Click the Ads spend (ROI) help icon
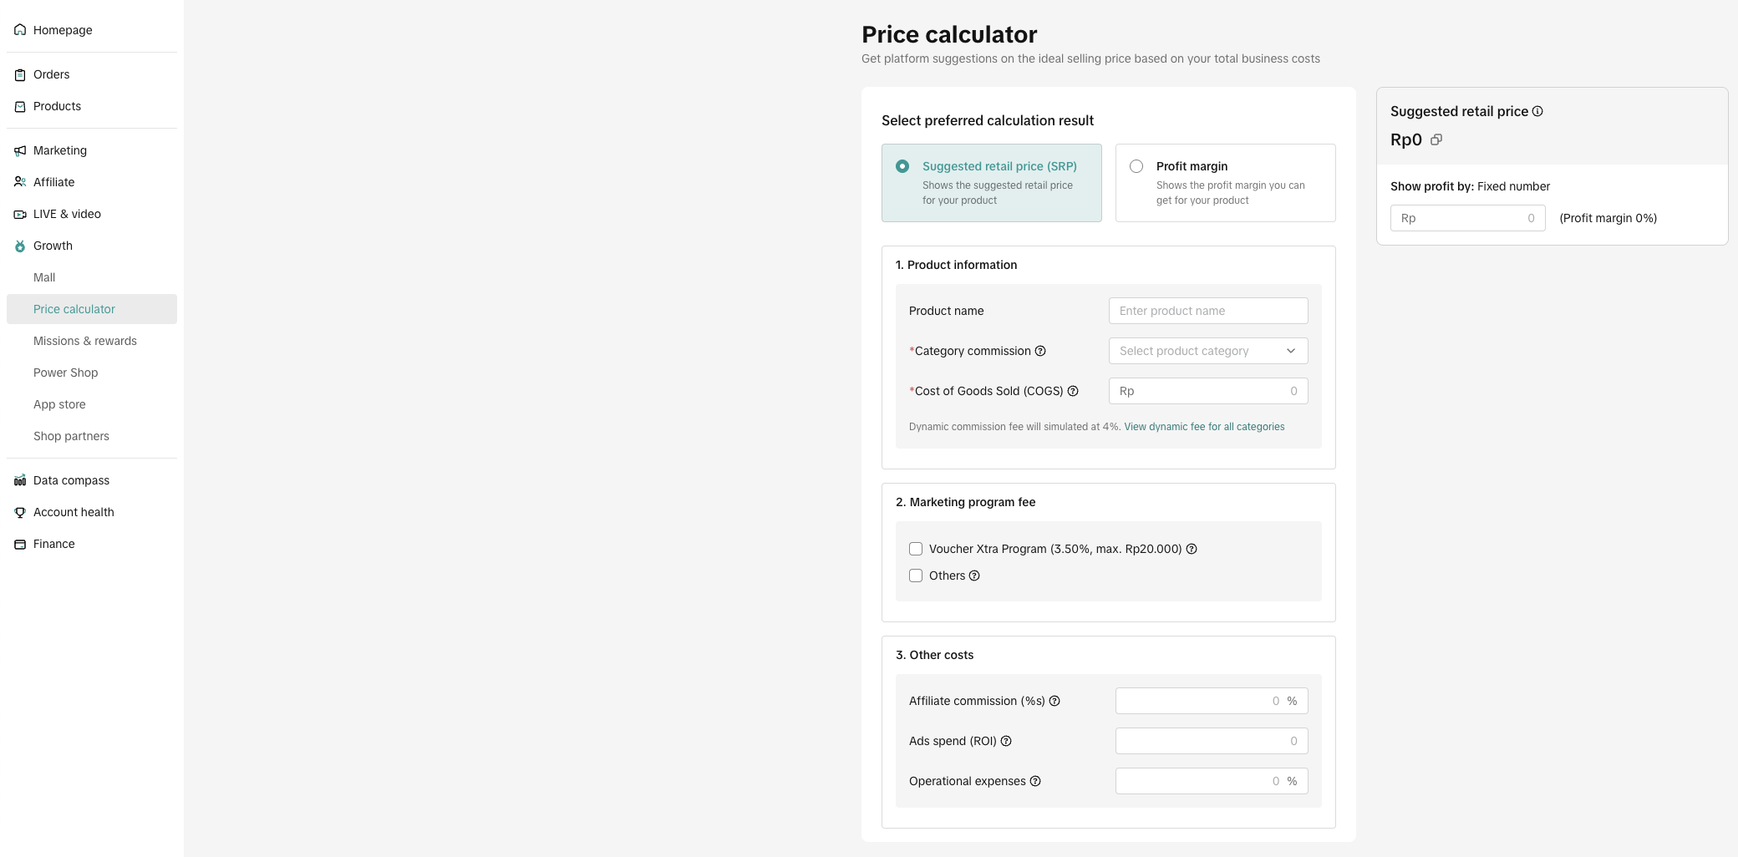Screen dimensions: 1738x857 pyautogui.click(x=1006, y=741)
